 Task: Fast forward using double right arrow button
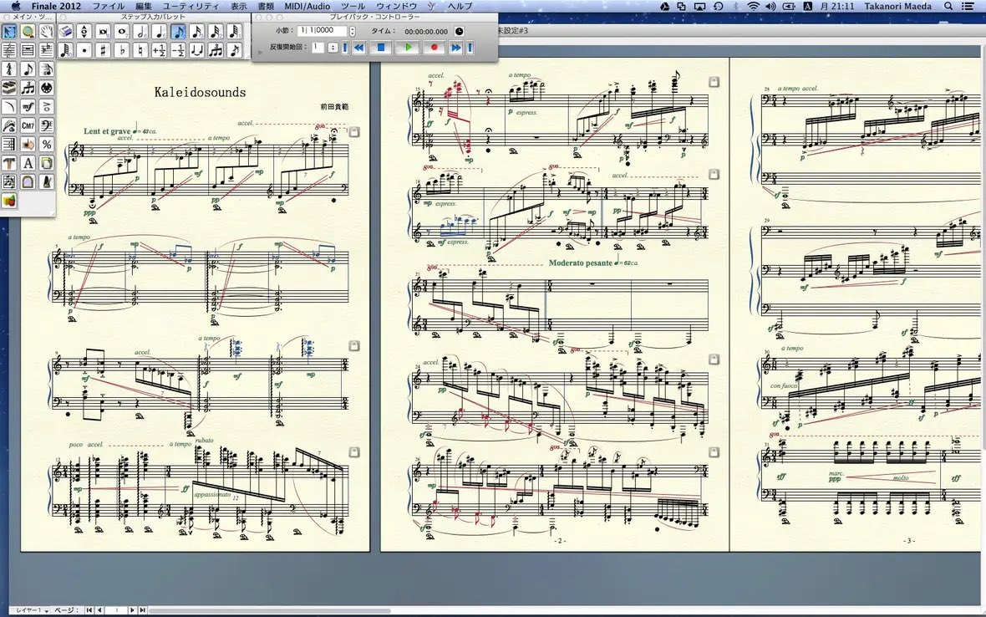pos(456,48)
